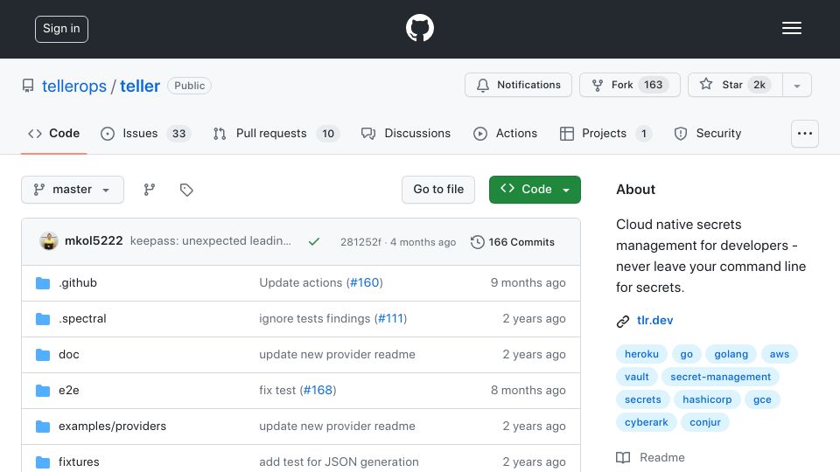The image size is (840, 472).
Task: Click the link chain icon beside tlr.dev
Action: (x=622, y=321)
